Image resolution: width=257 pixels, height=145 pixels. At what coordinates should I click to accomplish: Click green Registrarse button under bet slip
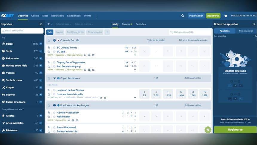click(x=235, y=130)
